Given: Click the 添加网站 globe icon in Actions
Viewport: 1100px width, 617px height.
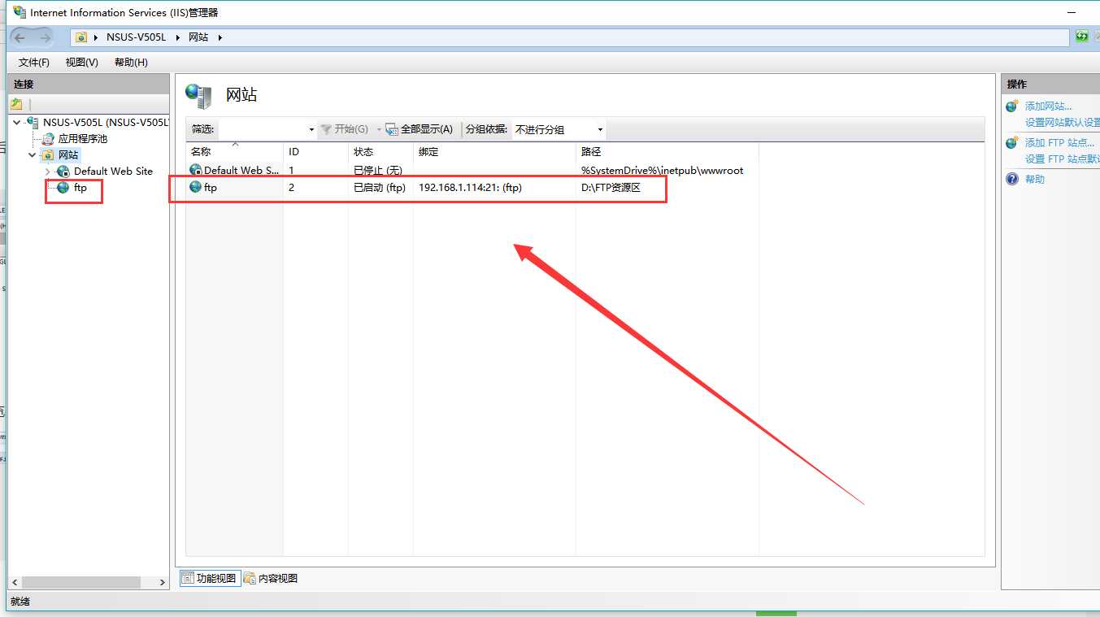Looking at the screenshot, I should [1012, 106].
